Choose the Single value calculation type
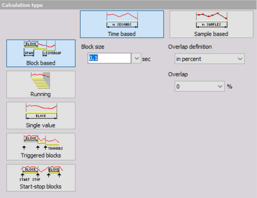Screen dimensions: 257x198 click(x=41, y=115)
